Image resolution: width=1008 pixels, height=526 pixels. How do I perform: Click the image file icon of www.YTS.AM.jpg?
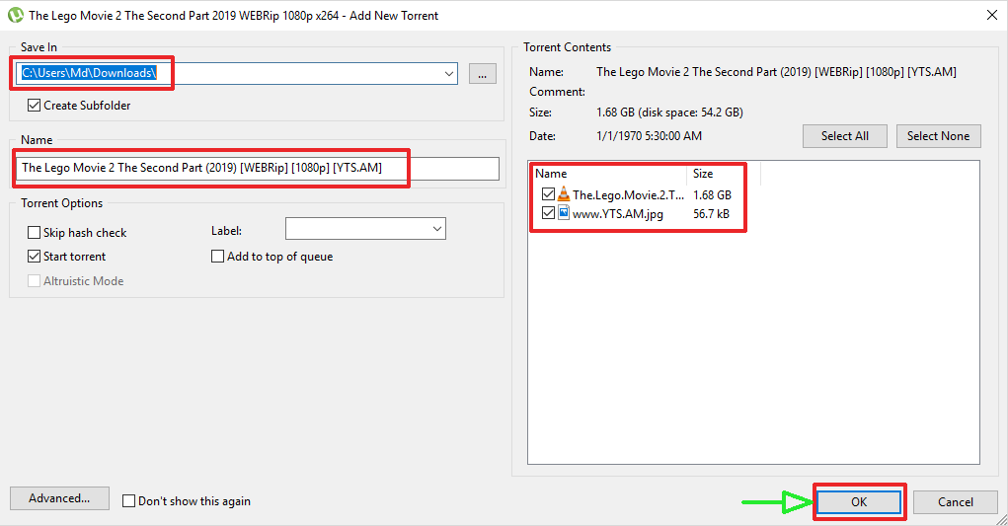564,213
